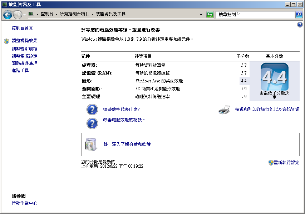Open Help with the question mark icon
Viewport: 305px width, 214px height.
[x=300, y=25]
